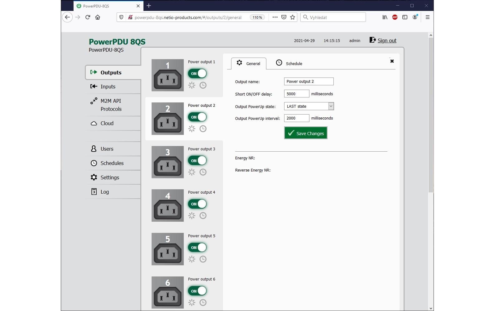
Task: Toggle Power output 1 switch off
Action: (197, 73)
